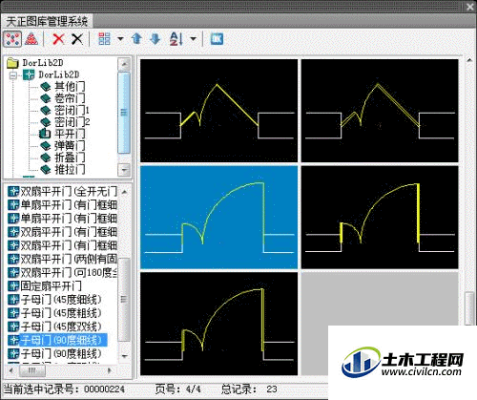
Task: Collapse the DorLib2D library tree node
Action: [x=13, y=75]
